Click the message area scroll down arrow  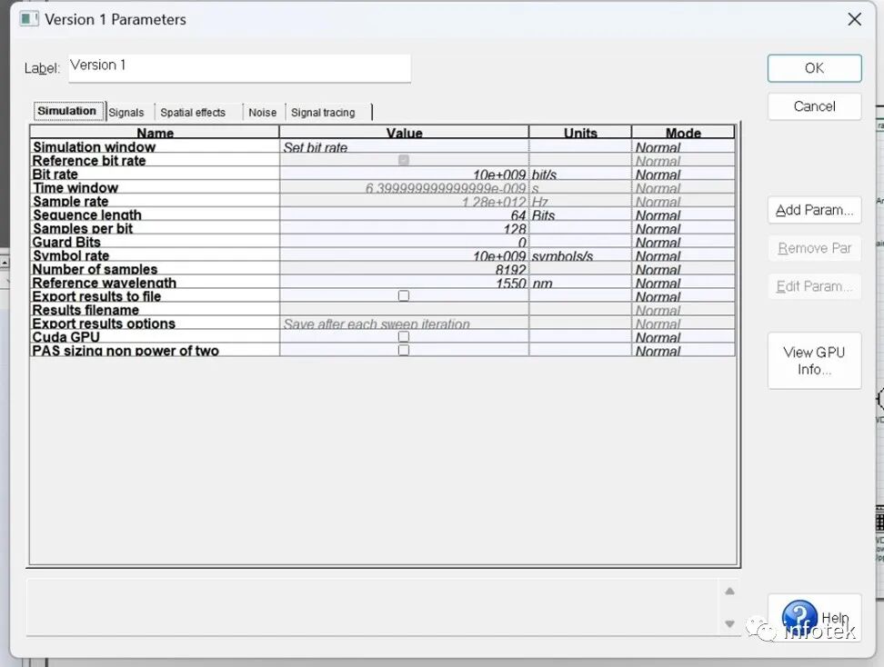[729, 624]
